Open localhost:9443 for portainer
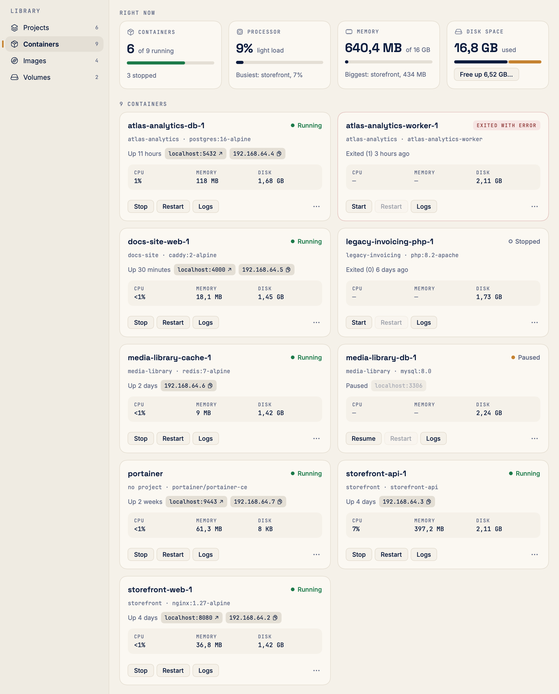The width and height of the screenshot is (559, 694). click(x=196, y=502)
